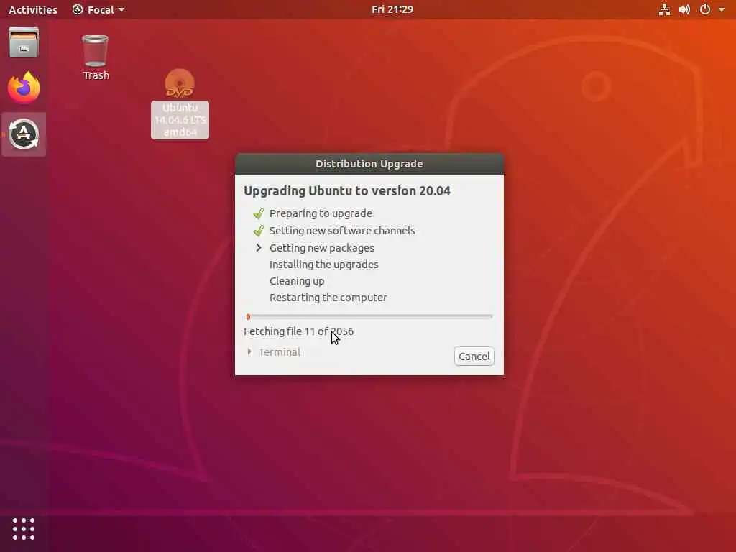Click the 'Trash' label under the bin
This screenshot has height=552, width=736.
(96, 75)
